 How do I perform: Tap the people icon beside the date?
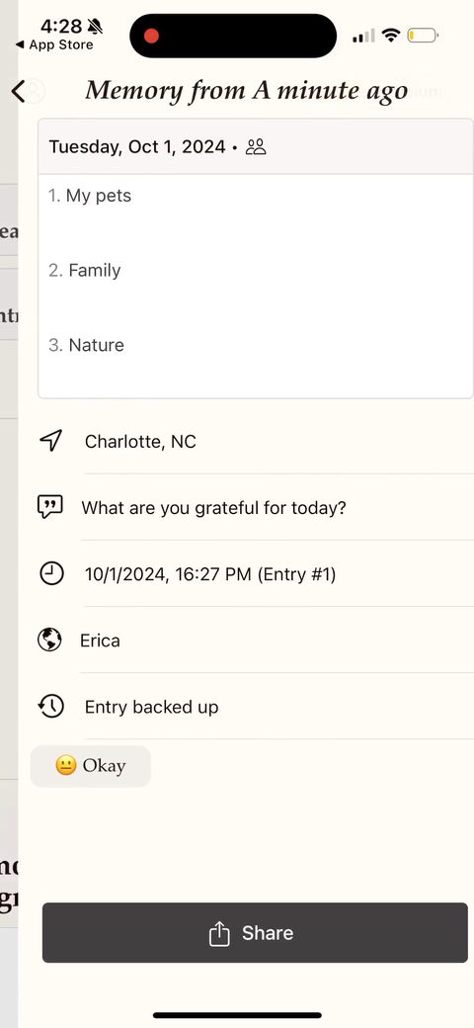click(x=256, y=147)
